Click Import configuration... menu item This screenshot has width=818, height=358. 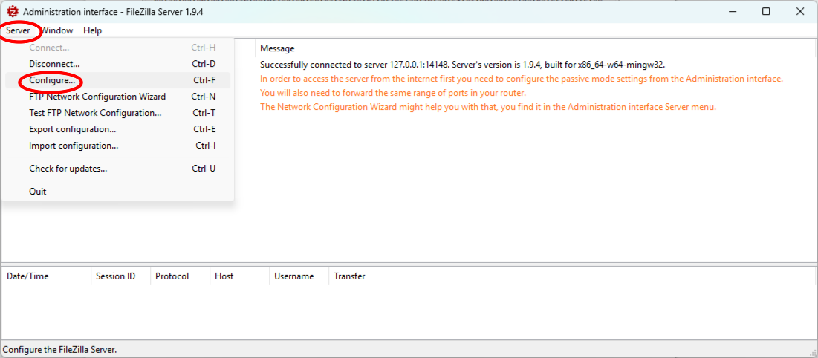pyautogui.click(x=74, y=146)
